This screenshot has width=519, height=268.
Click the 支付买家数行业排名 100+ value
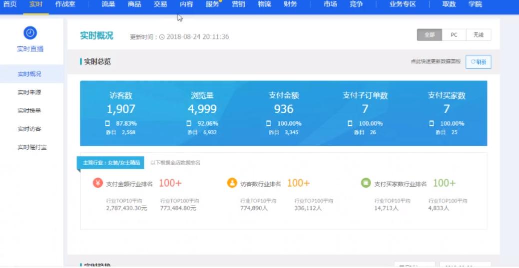click(x=444, y=183)
